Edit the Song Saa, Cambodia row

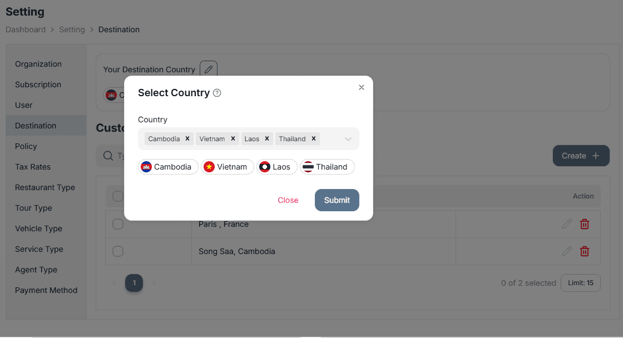[x=567, y=251]
